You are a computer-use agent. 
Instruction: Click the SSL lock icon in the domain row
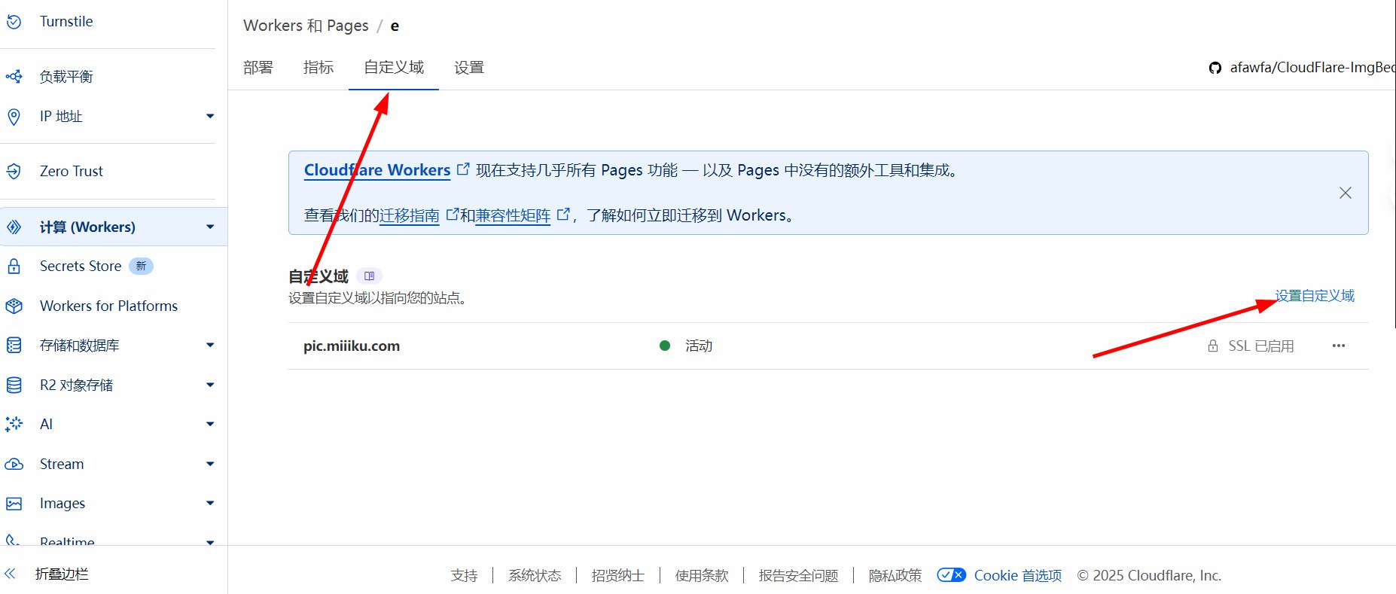(x=1213, y=346)
